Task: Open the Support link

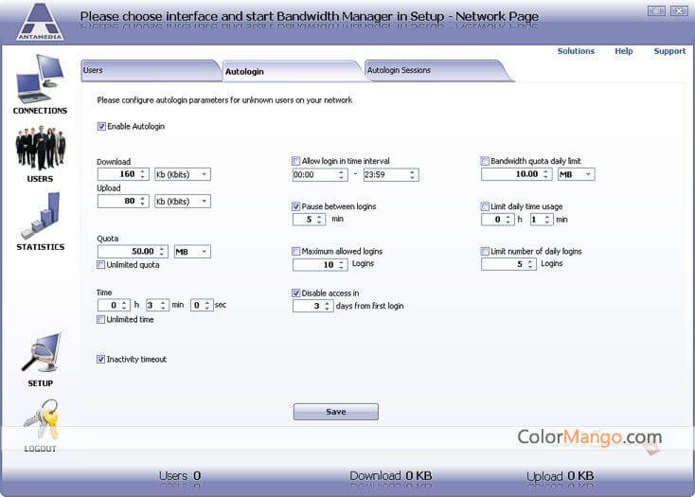Action: pos(669,51)
